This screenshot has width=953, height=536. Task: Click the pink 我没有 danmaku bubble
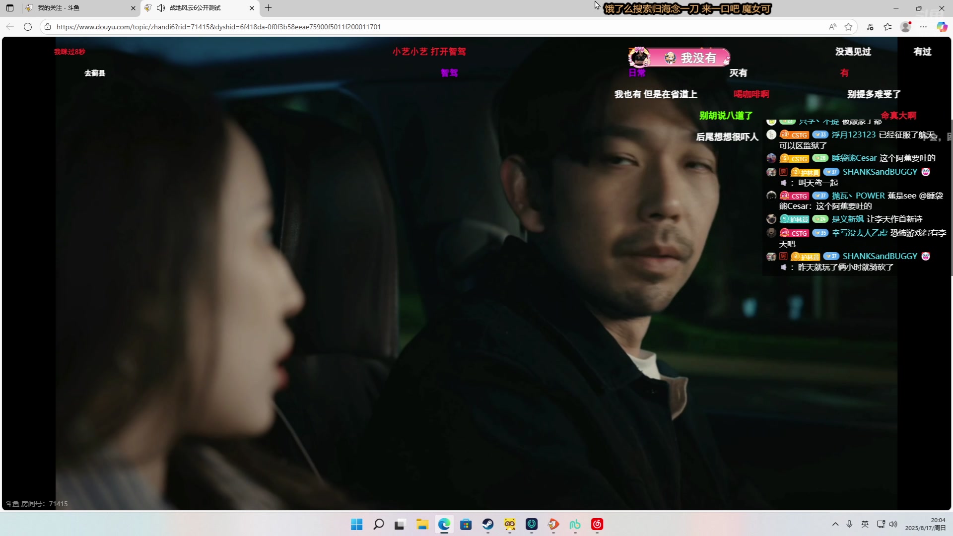[680, 58]
